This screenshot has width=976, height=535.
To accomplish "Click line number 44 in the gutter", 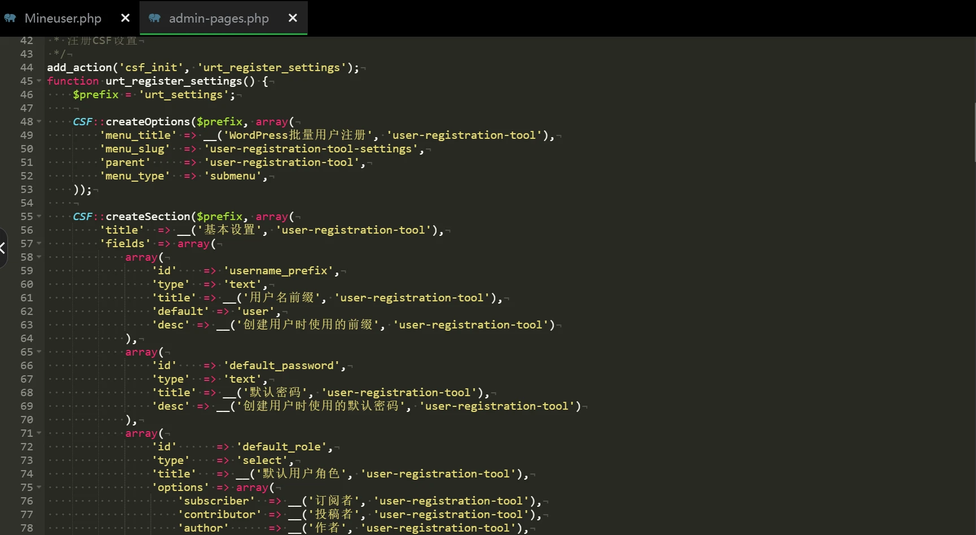I will click(27, 67).
